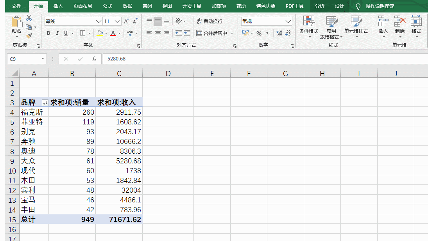Switch to the 分析 tab
The width and height of the screenshot is (428, 241).
[x=319, y=6]
